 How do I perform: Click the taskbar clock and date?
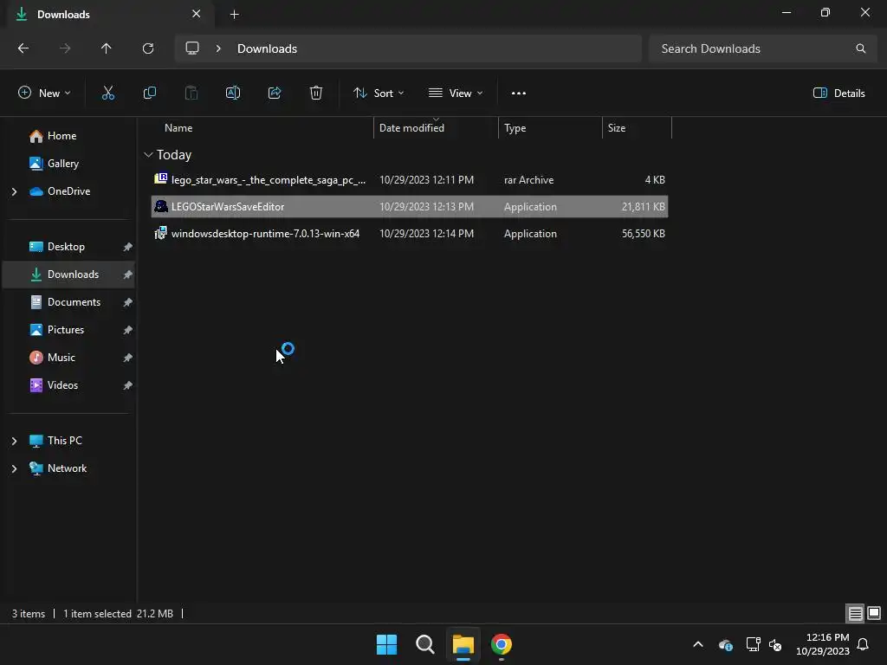(823, 644)
